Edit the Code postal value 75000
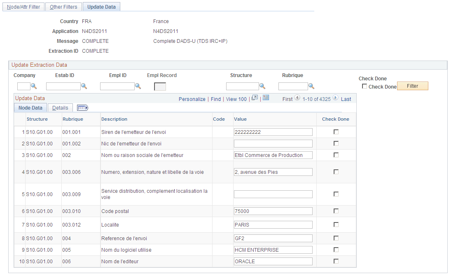This screenshot has height=276, width=451. click(273, 211)
